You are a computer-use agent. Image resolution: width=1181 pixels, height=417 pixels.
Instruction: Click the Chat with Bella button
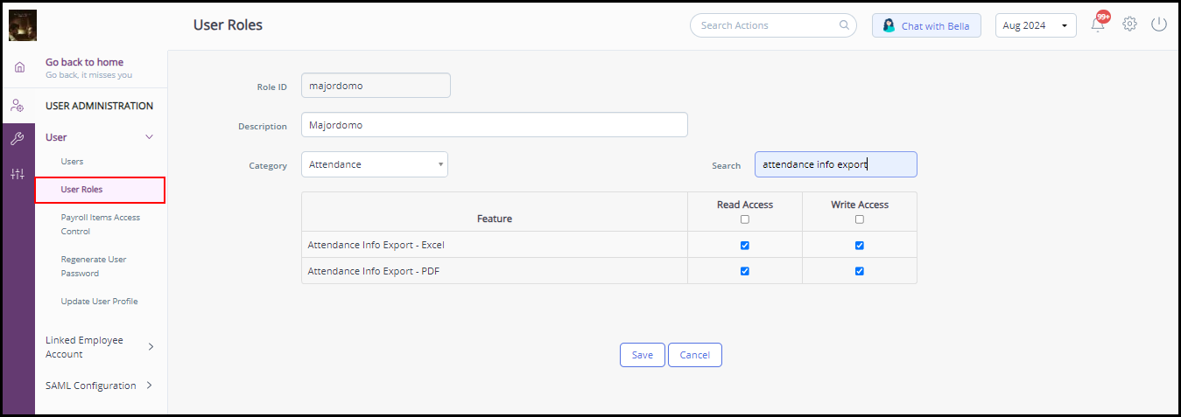pos(926,25)
